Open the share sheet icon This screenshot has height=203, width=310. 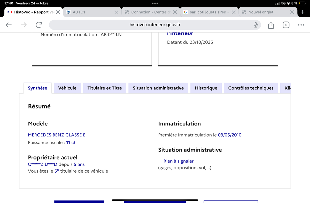coord(271,25)
